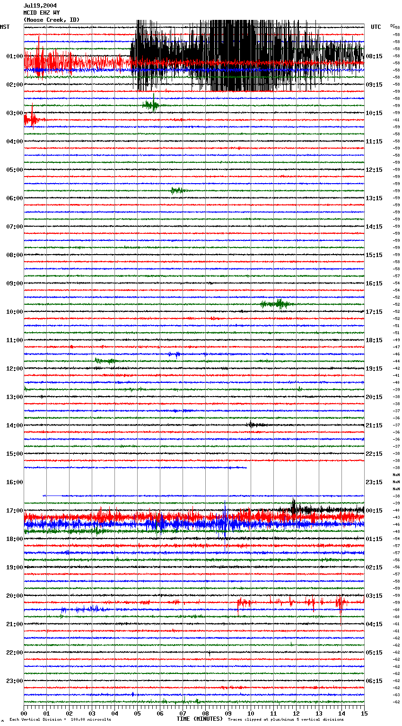
Task: Click the 14:15 UTC time label
Action: click(x=374, y=226)
